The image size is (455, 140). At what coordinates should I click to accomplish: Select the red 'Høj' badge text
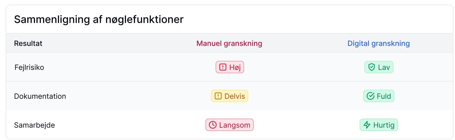pos(235,68)
